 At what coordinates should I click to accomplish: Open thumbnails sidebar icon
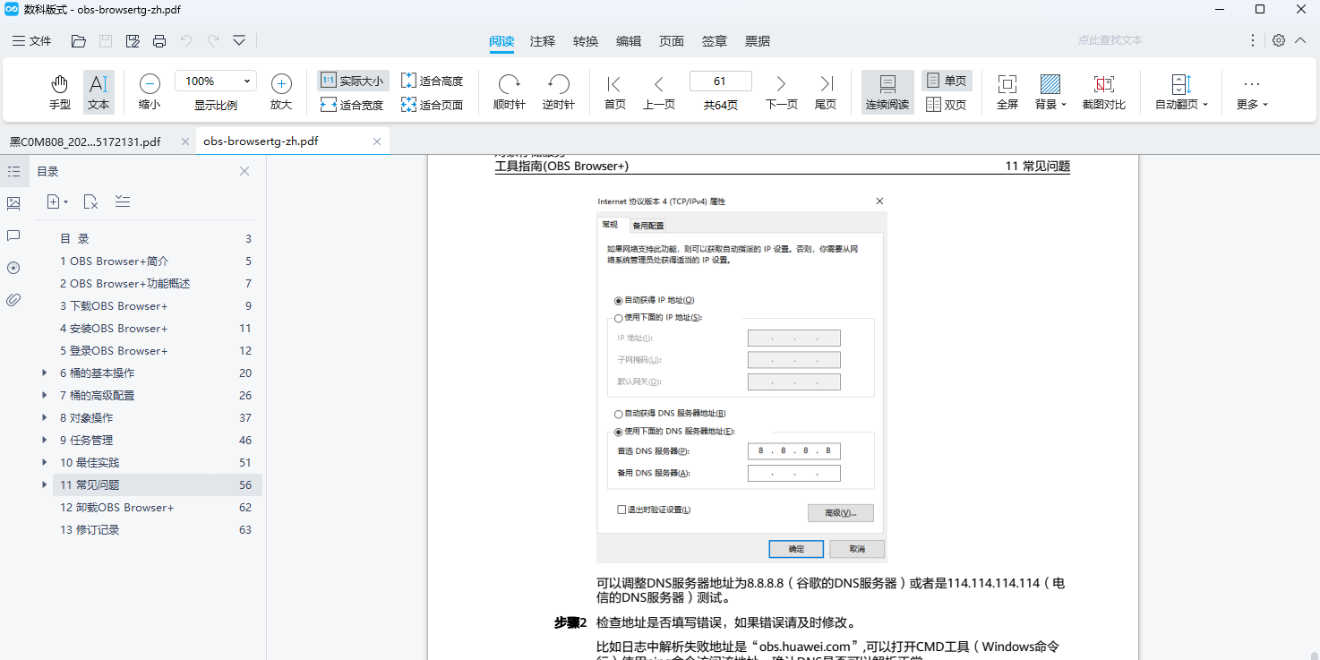tap(13, 203)
